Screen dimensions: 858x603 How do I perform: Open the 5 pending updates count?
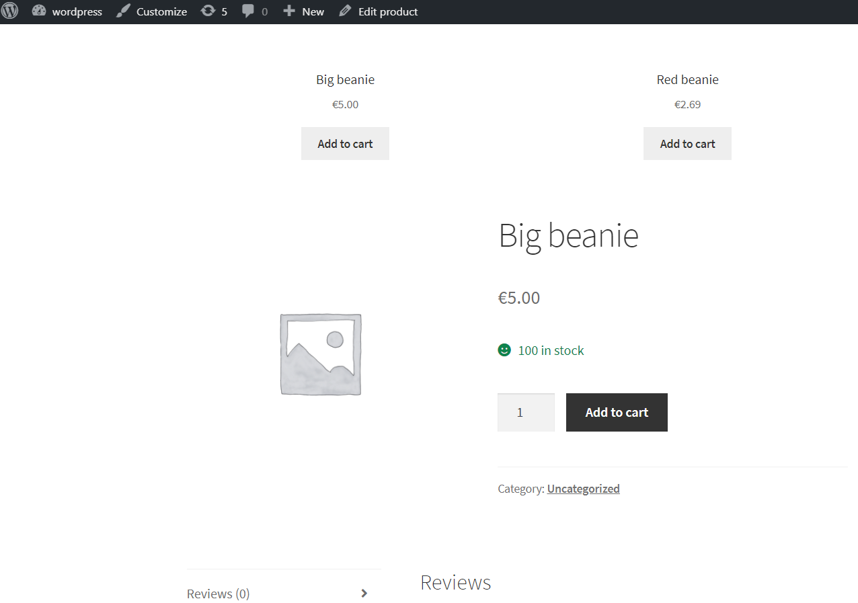(225, 12)
